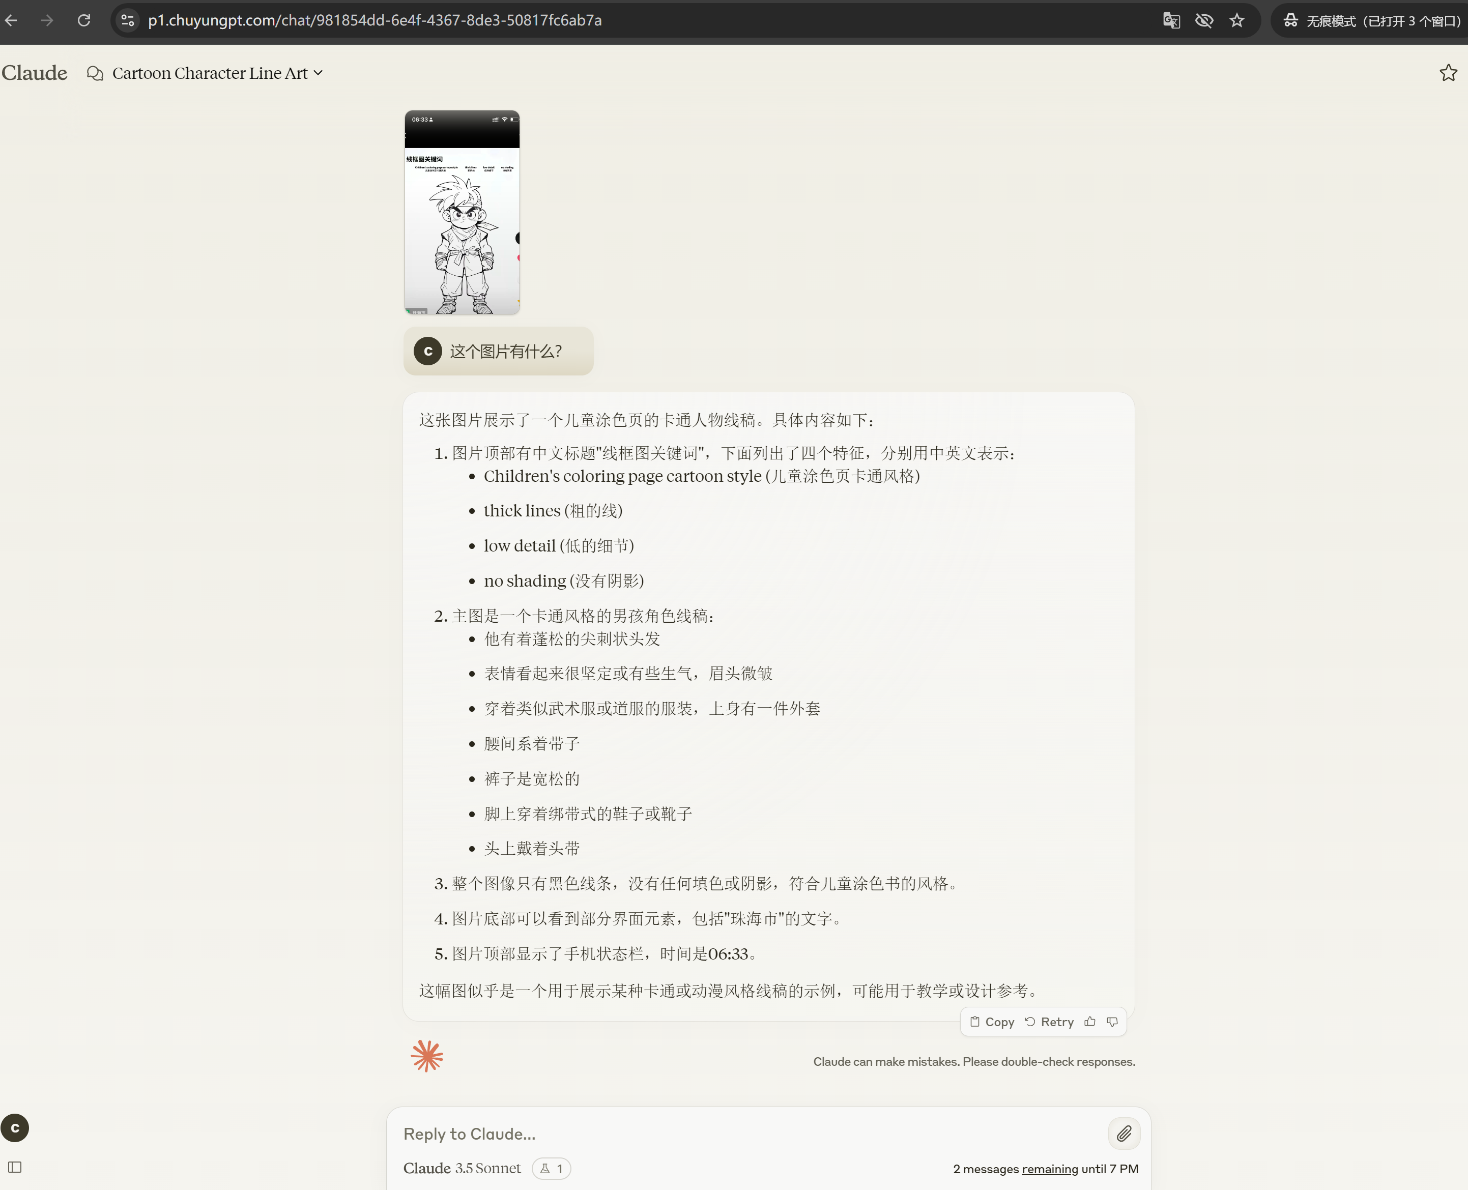Click the thumbs up feedback icon
The image size is (1468, 1190).
[x=1089, y=1022]
